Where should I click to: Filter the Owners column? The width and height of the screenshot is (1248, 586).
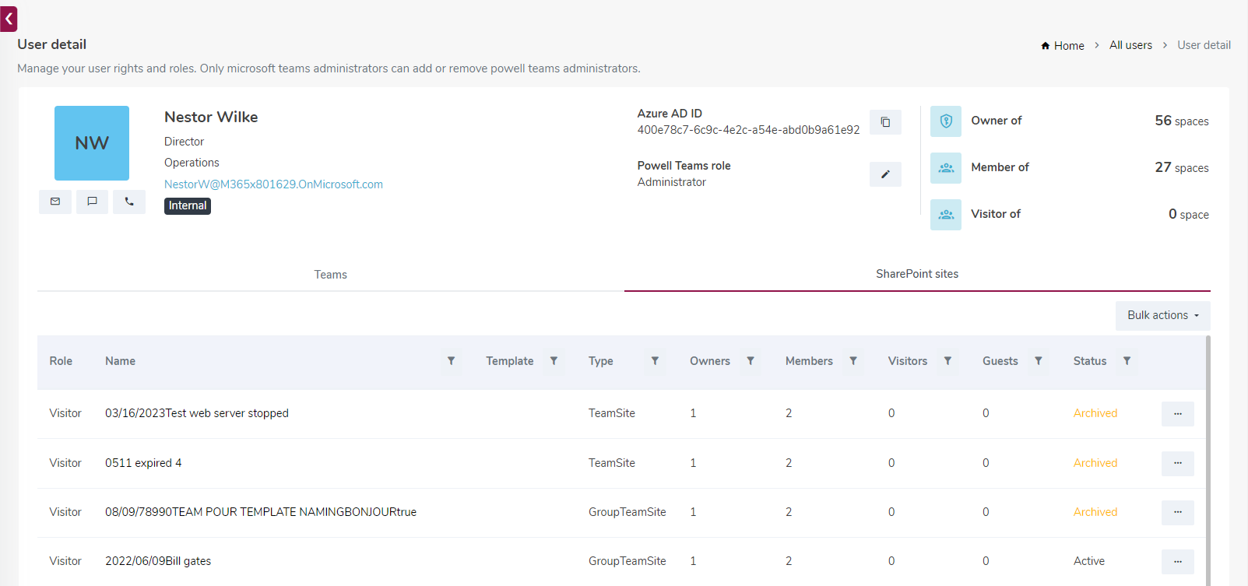[x=751, y=361]
